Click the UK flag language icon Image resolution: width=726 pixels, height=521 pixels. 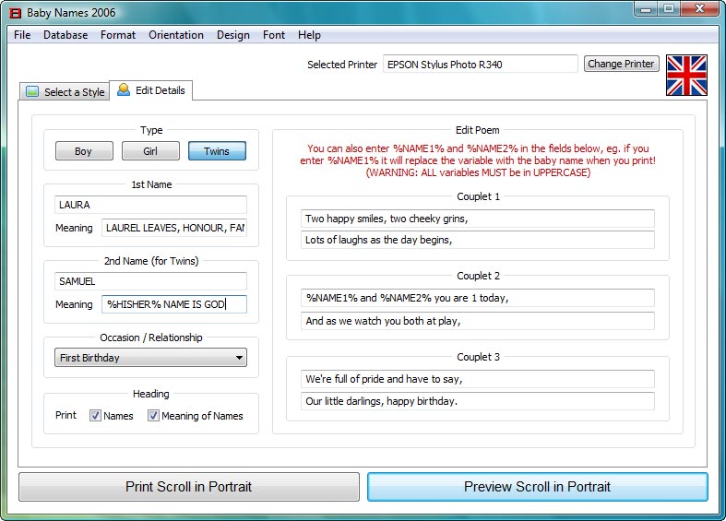[x=686, y=76]
